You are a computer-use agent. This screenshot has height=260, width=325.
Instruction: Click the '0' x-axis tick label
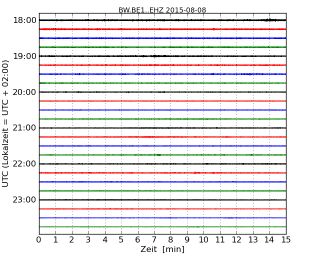(x=39, y=240)
